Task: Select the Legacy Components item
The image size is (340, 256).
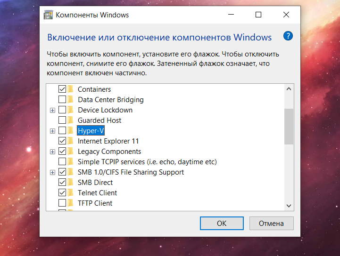Action: (109, 152)
